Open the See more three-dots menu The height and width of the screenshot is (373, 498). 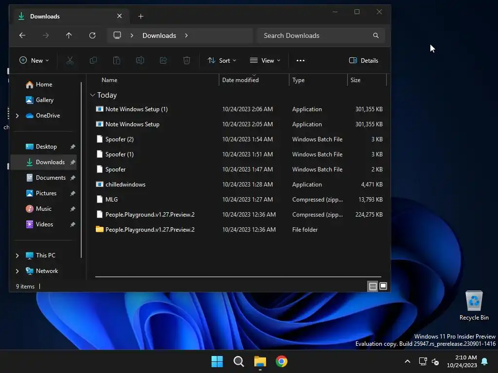point(301,60)
